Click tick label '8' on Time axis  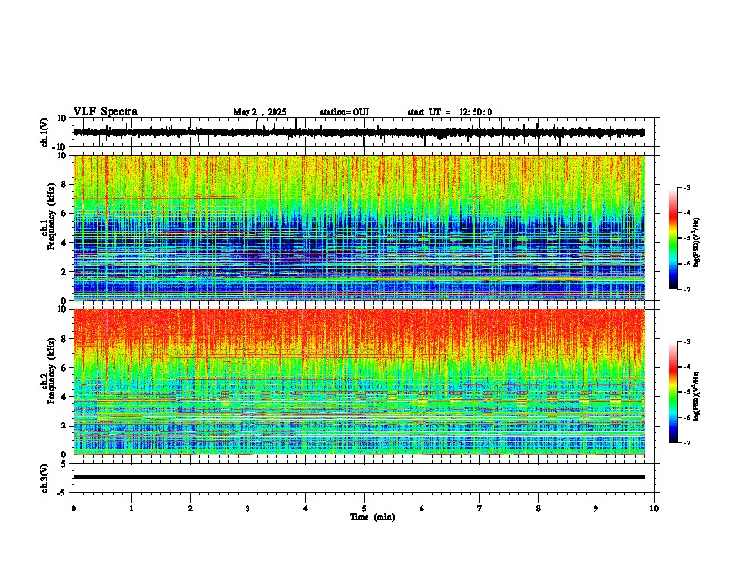coord(538,509)
